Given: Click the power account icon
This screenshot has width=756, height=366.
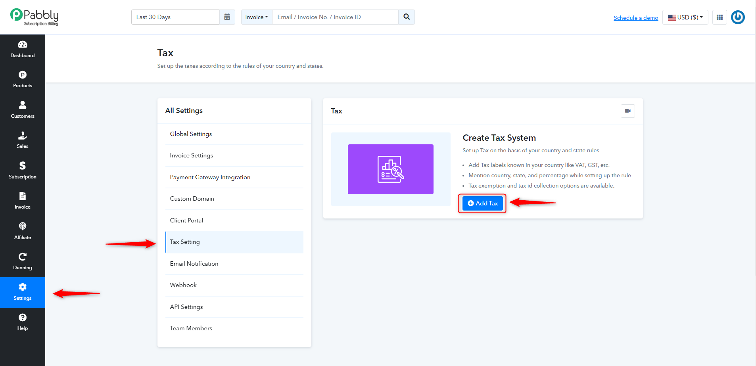Looking at the screenshot, I should [738, 17].
